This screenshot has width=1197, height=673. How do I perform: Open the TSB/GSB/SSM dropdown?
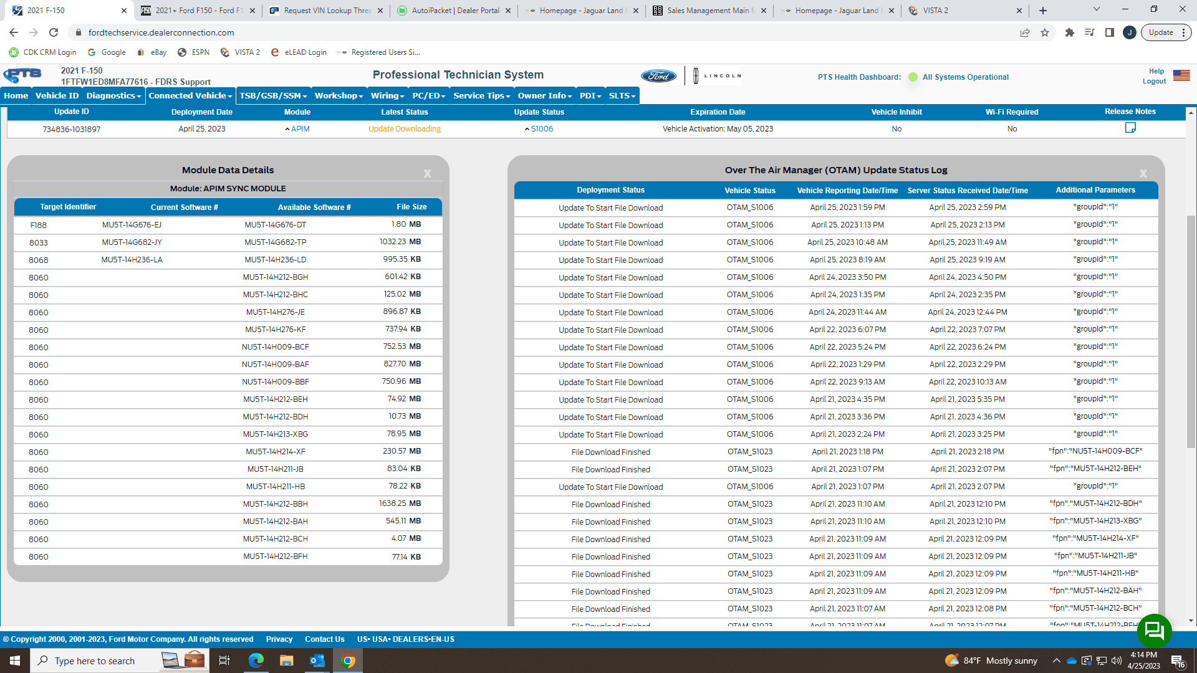[x=273, y=95]
